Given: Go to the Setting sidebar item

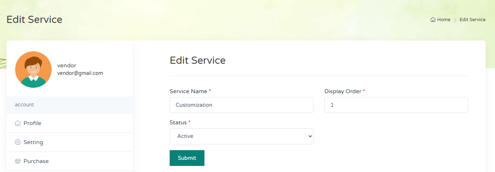Looking at the screenshot, I should [33, 142].
